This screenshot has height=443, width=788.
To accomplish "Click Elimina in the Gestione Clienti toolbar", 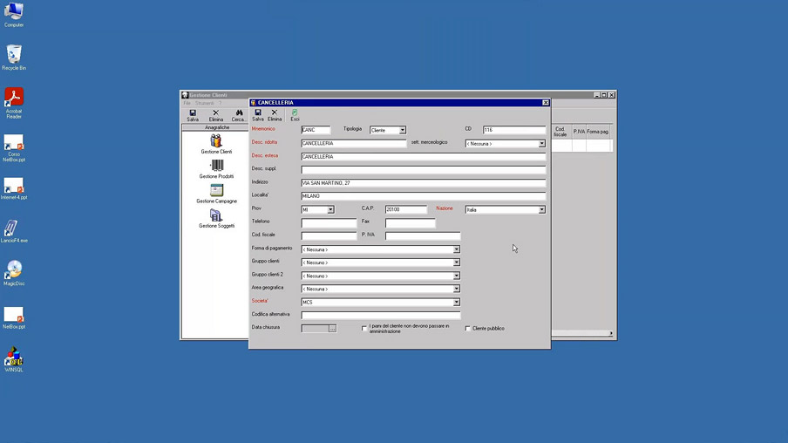I will click(x=215, y=116).
